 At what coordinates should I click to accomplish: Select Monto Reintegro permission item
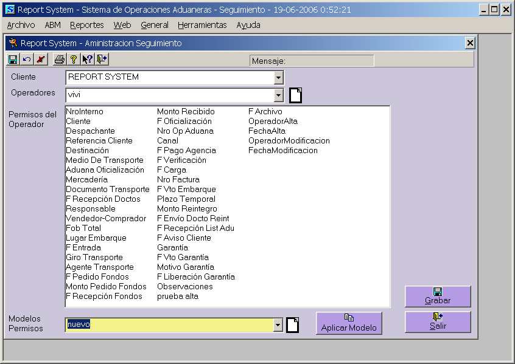click(187, 209)
